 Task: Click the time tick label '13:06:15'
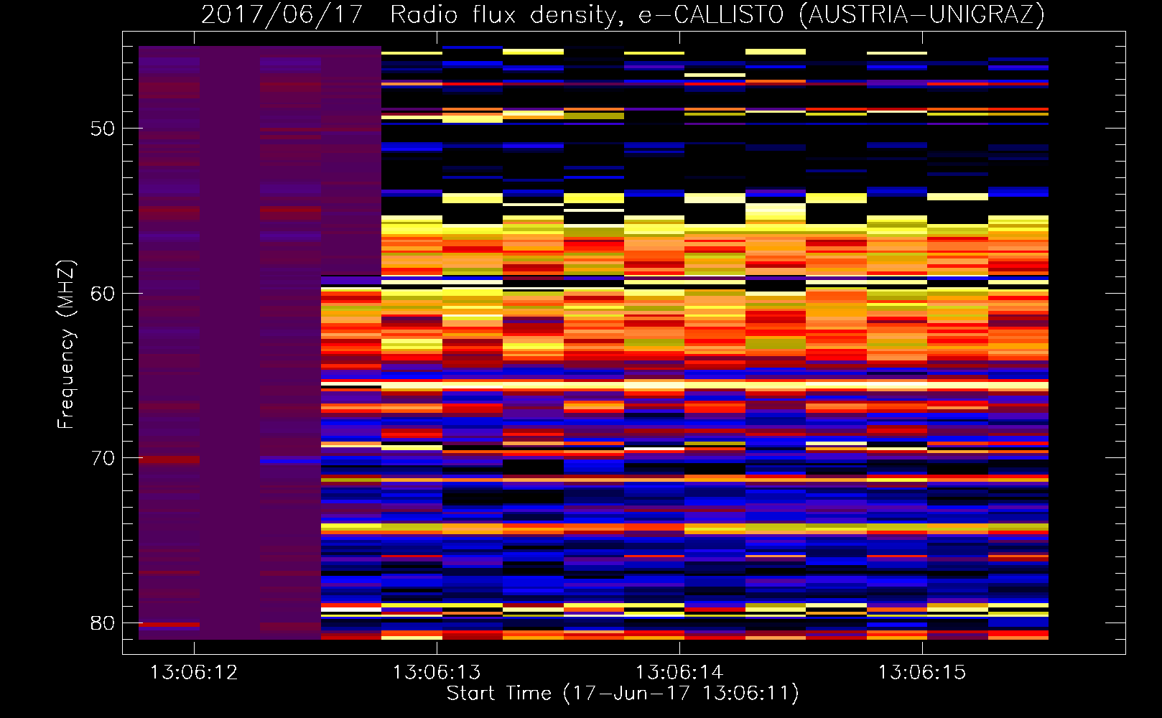[x=922, y=673]
